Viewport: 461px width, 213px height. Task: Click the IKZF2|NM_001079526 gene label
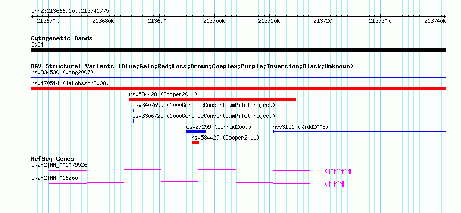60,165
